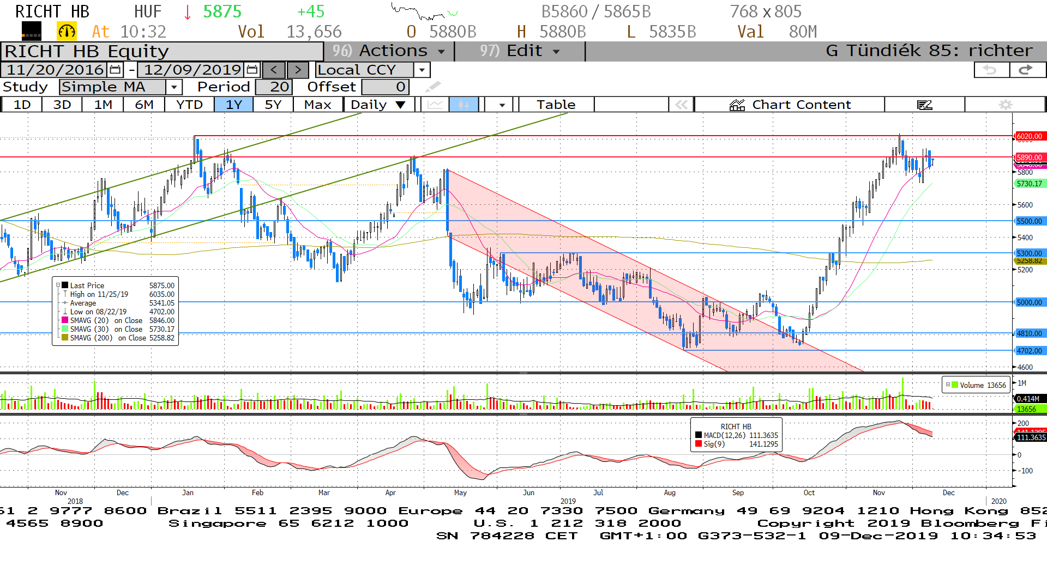Click the 4702.00 blue level label
Image resolution: width=1047 pixels, height=566 pixels.
[x=1030, y=351]
